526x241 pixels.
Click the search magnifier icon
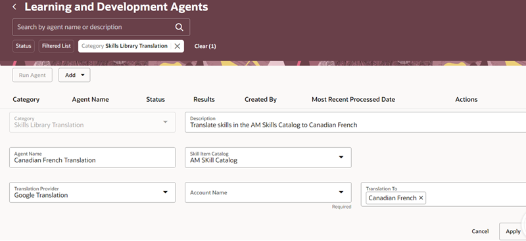coord(179,27)
